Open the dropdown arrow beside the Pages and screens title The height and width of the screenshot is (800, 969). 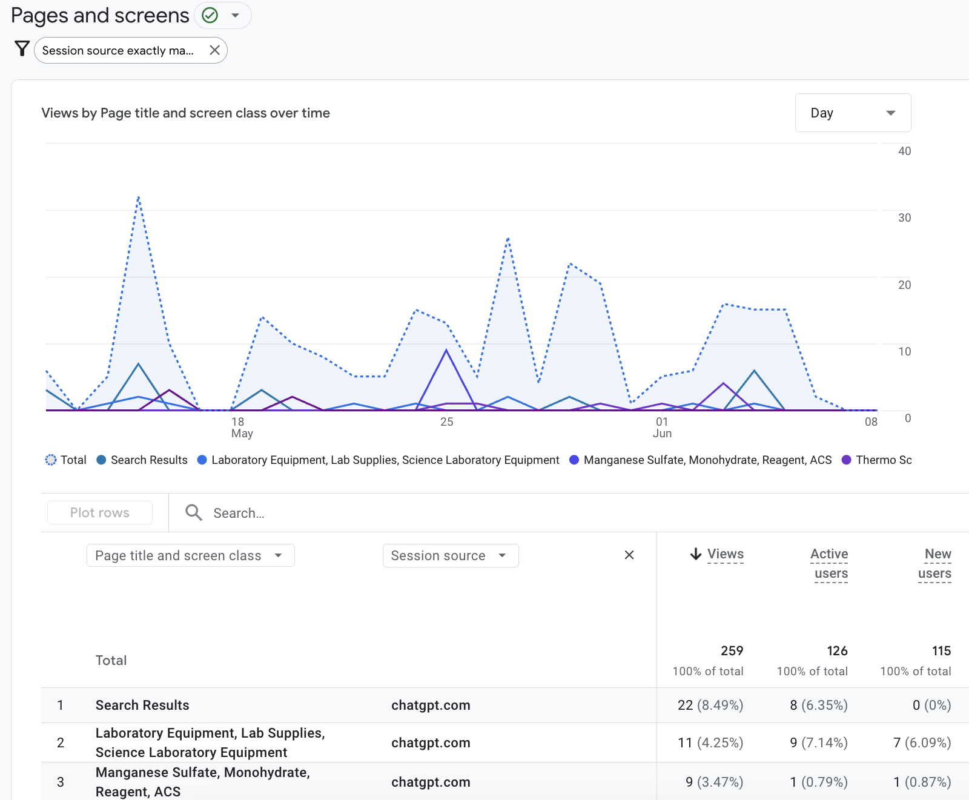(x=236, y=16)
